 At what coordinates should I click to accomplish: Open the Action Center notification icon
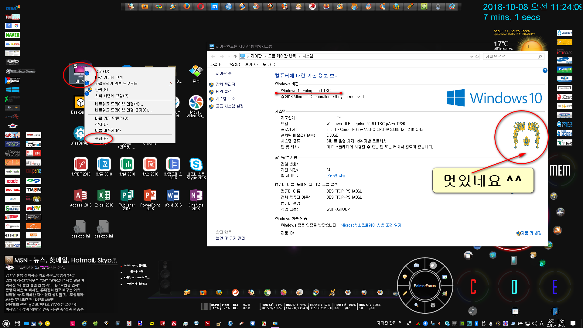[x=573, y=323]
